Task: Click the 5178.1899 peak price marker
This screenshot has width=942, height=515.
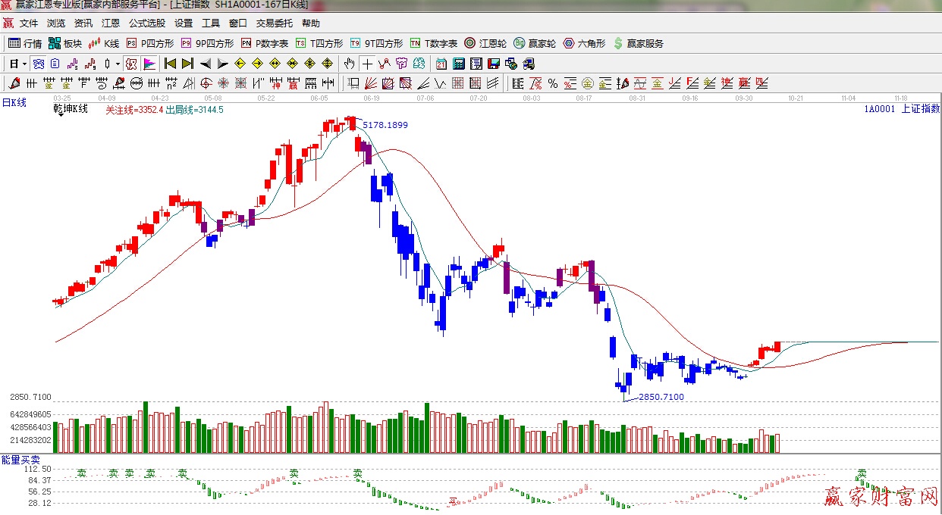Action: pyautogui.click(x=385, y=125)
